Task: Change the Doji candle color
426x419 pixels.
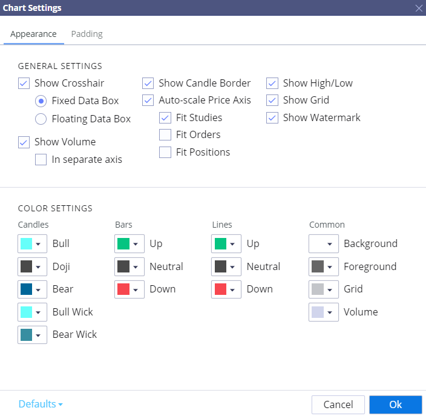Action: [x=32, y=266]
